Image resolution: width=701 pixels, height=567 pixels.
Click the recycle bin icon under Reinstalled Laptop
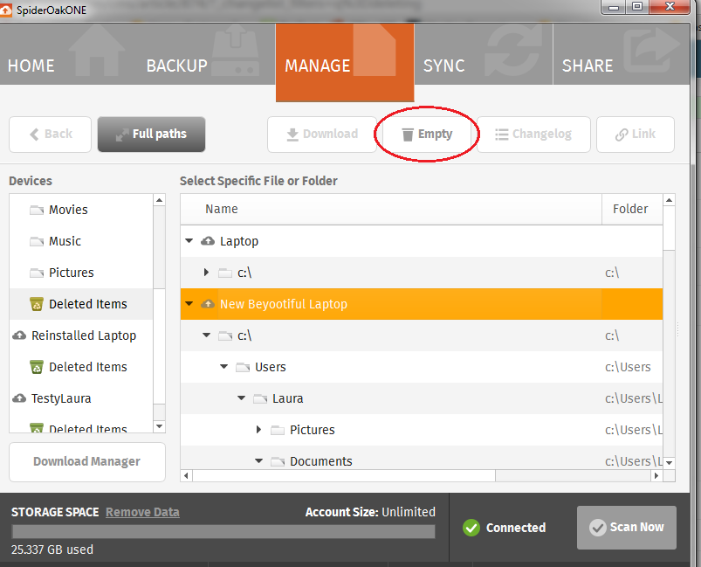point(37,367)
